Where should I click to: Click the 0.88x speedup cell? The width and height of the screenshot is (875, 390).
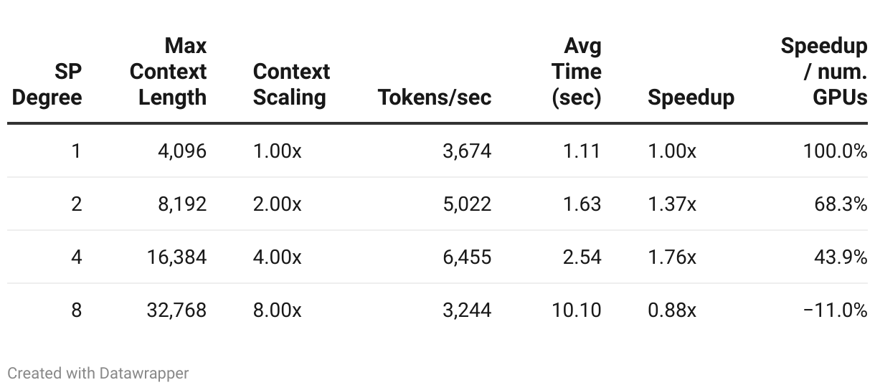pyautogui.click(x=672, y=310)
